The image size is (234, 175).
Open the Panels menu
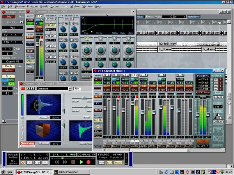coord(44,6)
